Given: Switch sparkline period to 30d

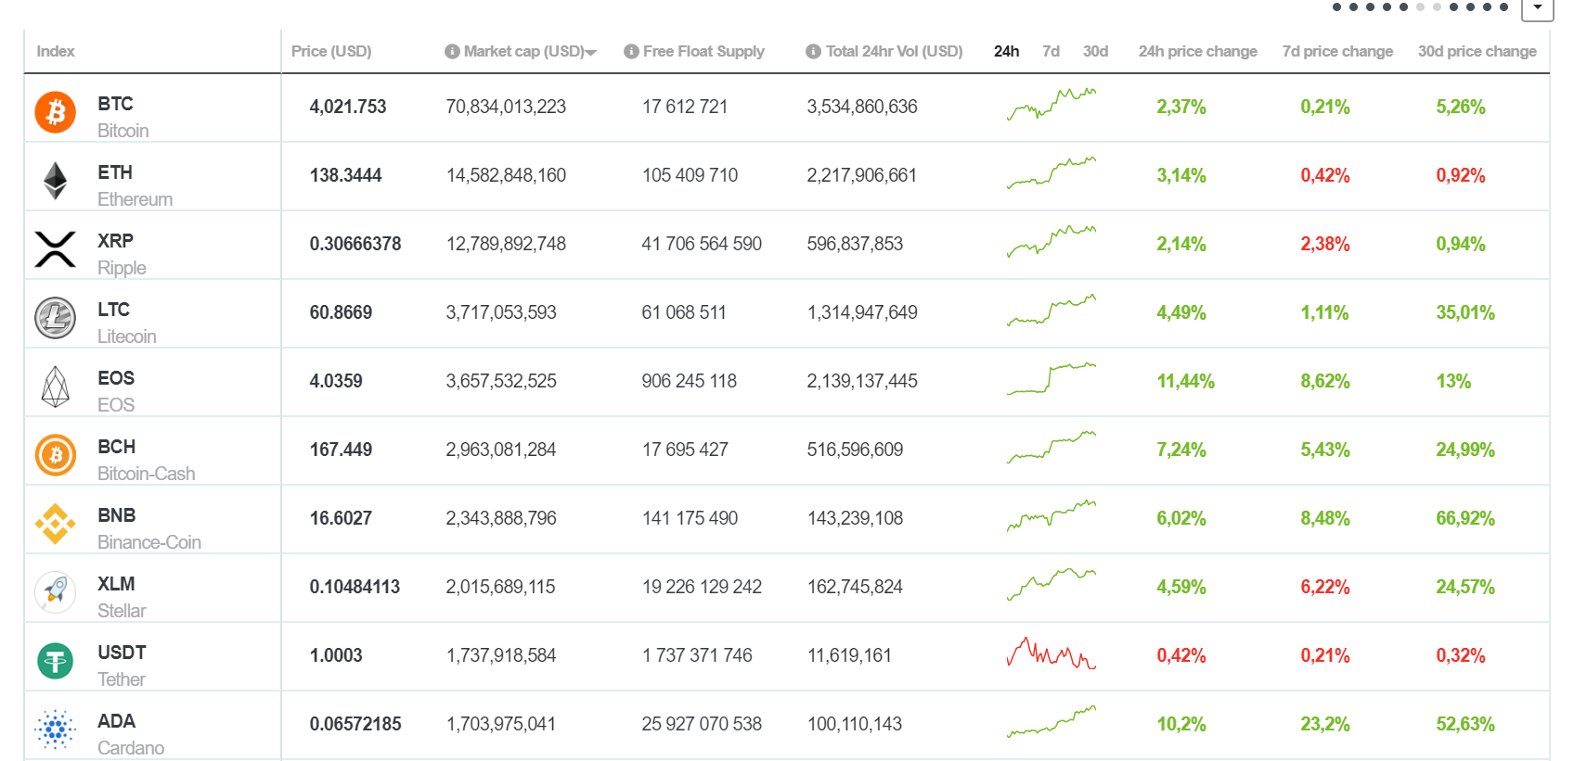Looking at the screenshot, I should [x=1095, y=51].
